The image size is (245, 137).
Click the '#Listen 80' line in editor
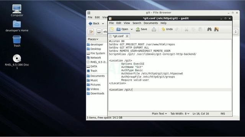coord(117,41)
